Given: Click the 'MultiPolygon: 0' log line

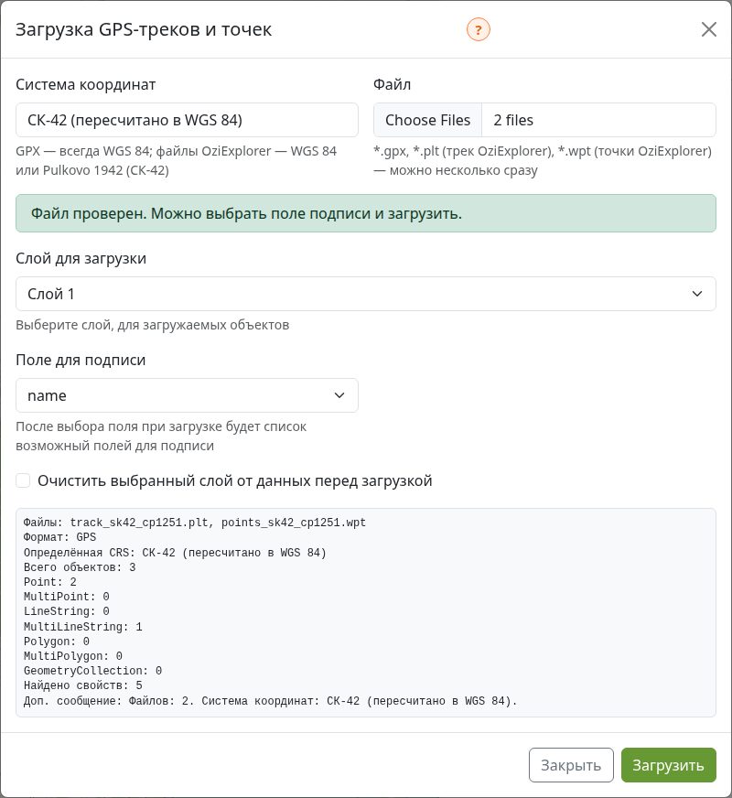Looking at the screenshot, I should click(73, 656).
